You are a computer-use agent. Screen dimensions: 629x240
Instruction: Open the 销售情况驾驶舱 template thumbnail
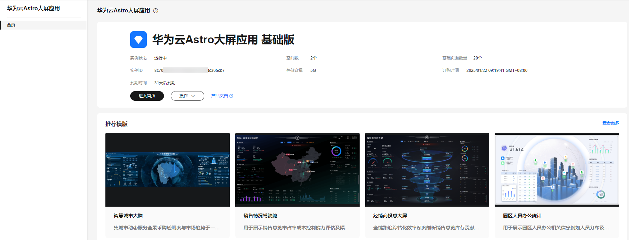click(297, 170)
